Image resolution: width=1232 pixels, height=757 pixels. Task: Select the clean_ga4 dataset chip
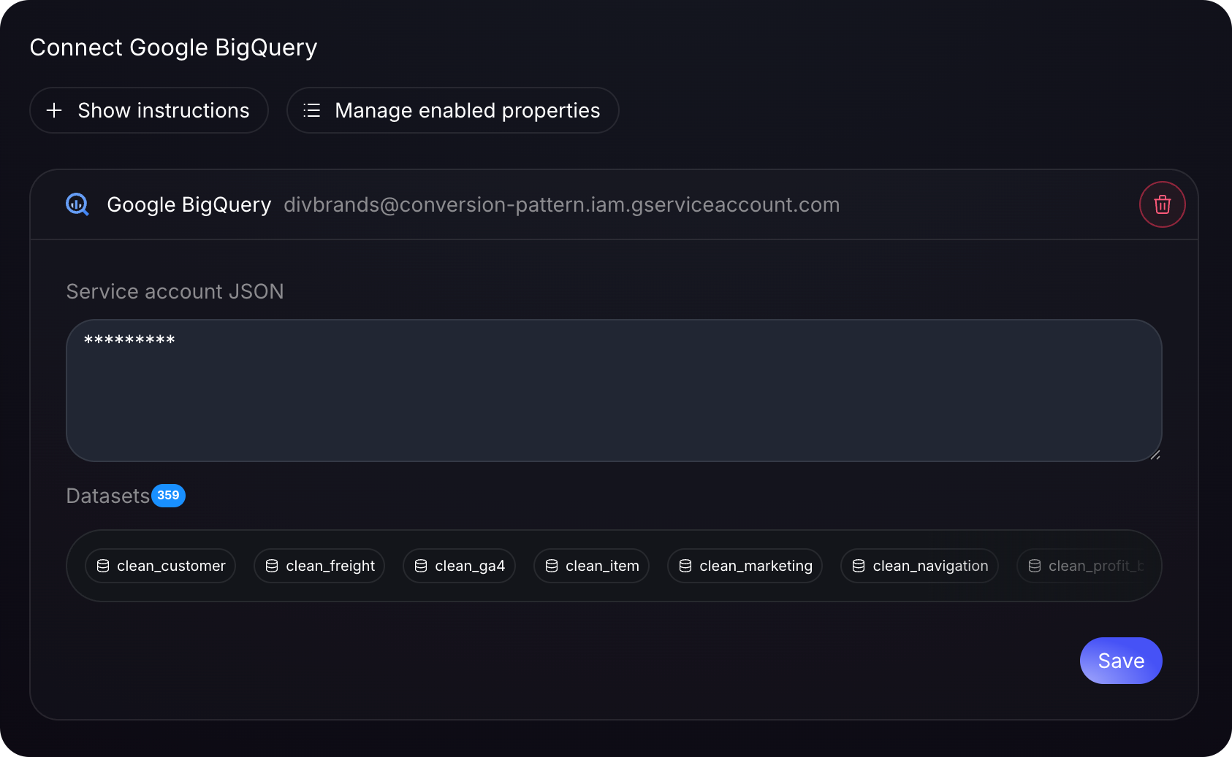click(459, 566)
